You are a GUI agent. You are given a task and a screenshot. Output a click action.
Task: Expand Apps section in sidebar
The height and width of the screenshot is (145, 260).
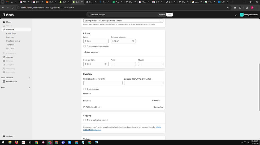pos(29,88)
